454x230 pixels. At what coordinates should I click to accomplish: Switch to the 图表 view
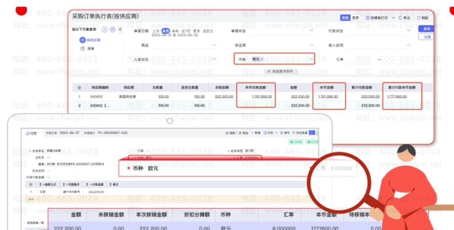tap(355, 18)
